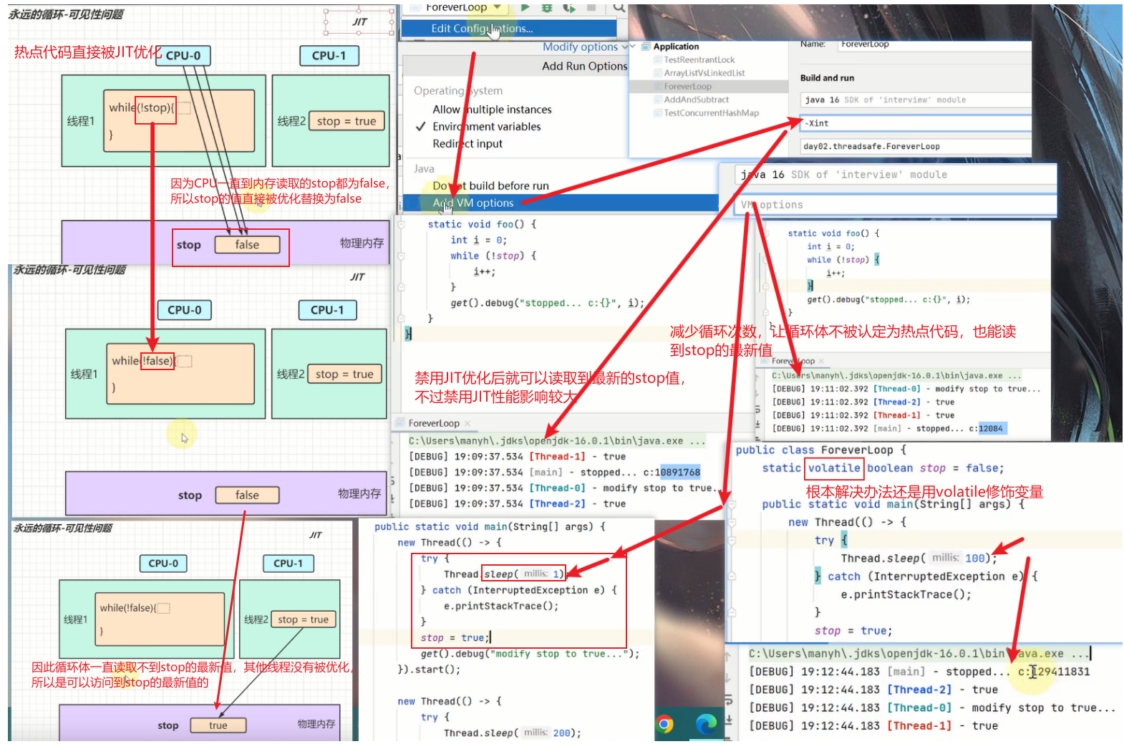
Task: Close ForeverLoop tab above the 19:09:37 console output
Action: point(467,424)
